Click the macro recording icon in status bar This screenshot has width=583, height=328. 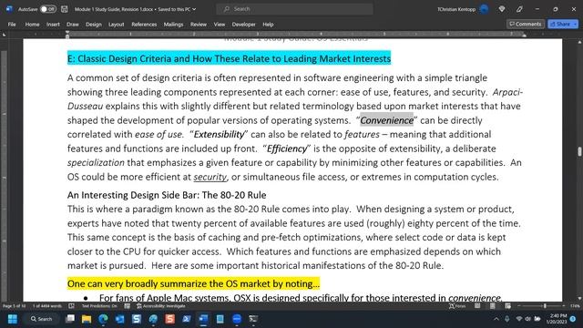(127, 306)
